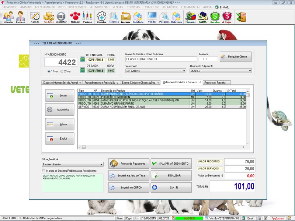Image resolution: width=295 pixels, height=221 pixels.
Task: Click the product list horizontal scrollbar thumb
Action: point(84,147)
